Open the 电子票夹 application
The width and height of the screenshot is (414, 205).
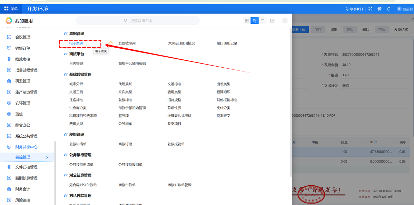point(76,43)
